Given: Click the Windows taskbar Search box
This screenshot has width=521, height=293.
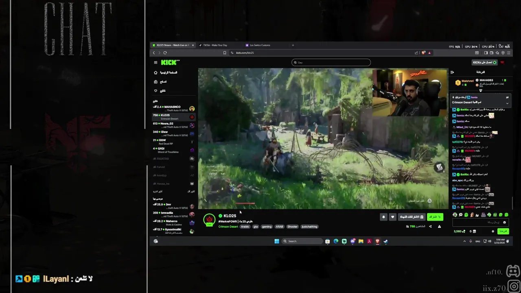Looking at the screenshot, I should [x=302, y=241].
